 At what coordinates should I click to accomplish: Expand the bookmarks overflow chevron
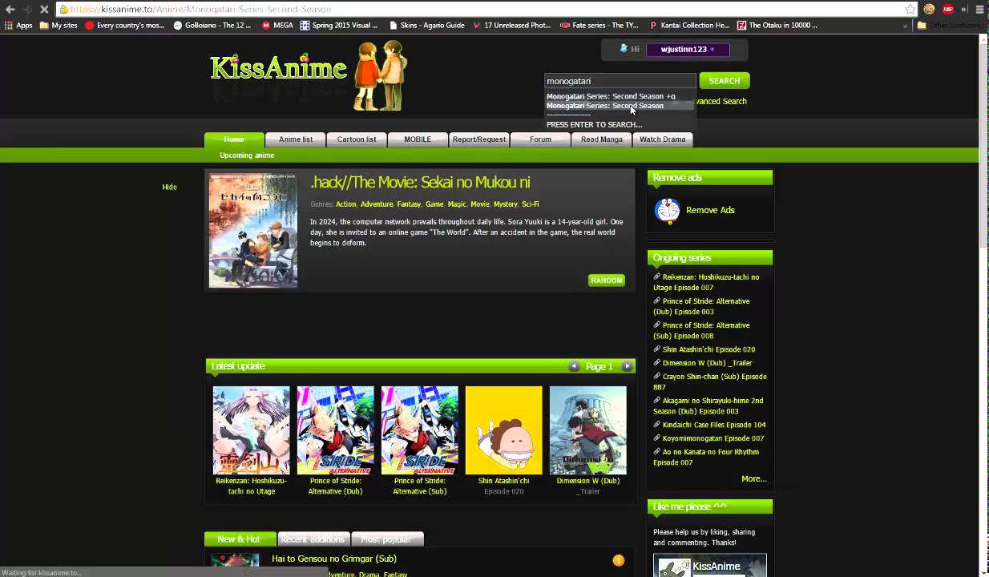906,26
